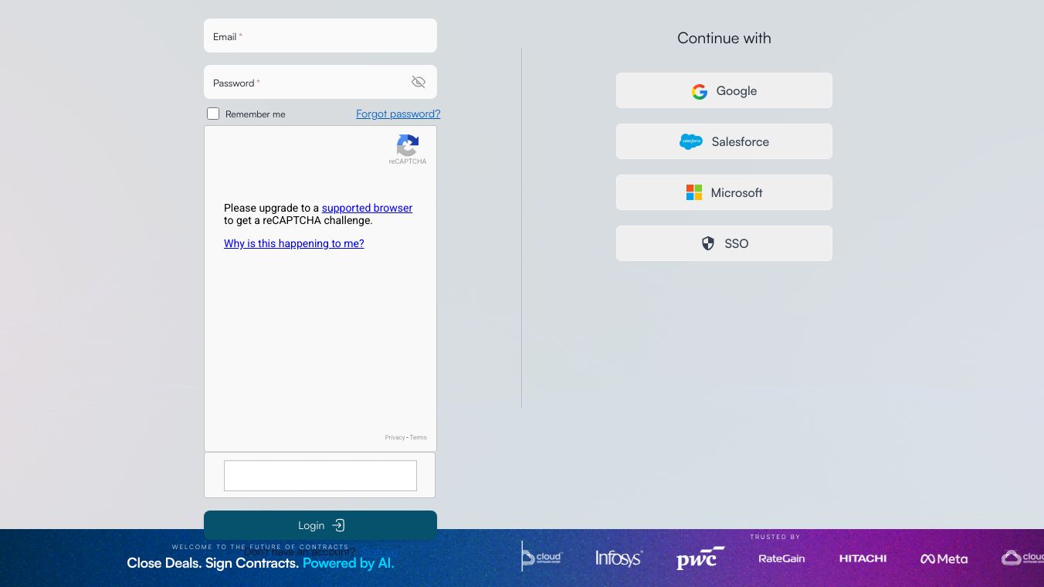Continue with Microsoft sign-in

tap(724, 192)
